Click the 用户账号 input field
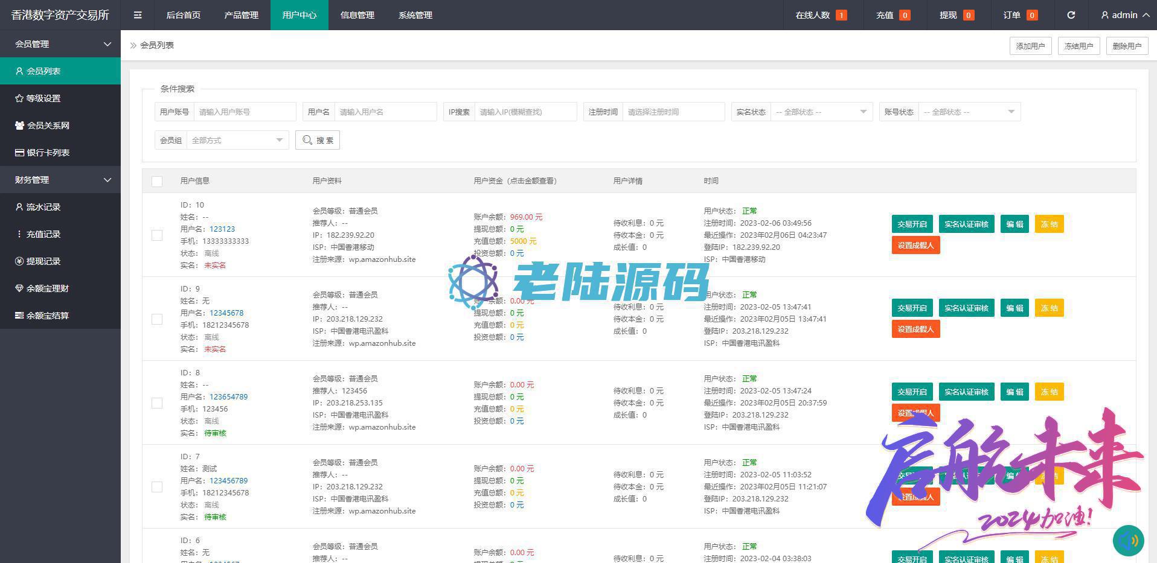This screenshot has height=563, width=1157. (x=245, y=112)
